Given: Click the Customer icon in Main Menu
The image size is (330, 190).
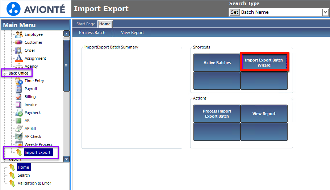Looking at the screenshot, I should tap(18, 42).
